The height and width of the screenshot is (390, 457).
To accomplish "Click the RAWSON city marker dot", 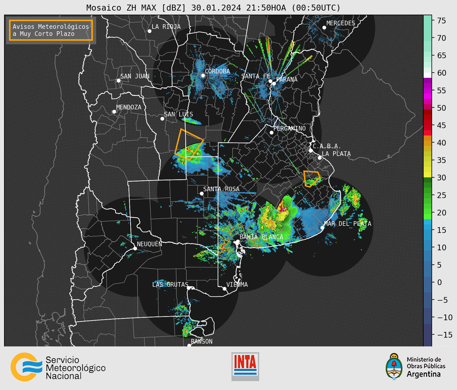I will [x=189, y=345].
